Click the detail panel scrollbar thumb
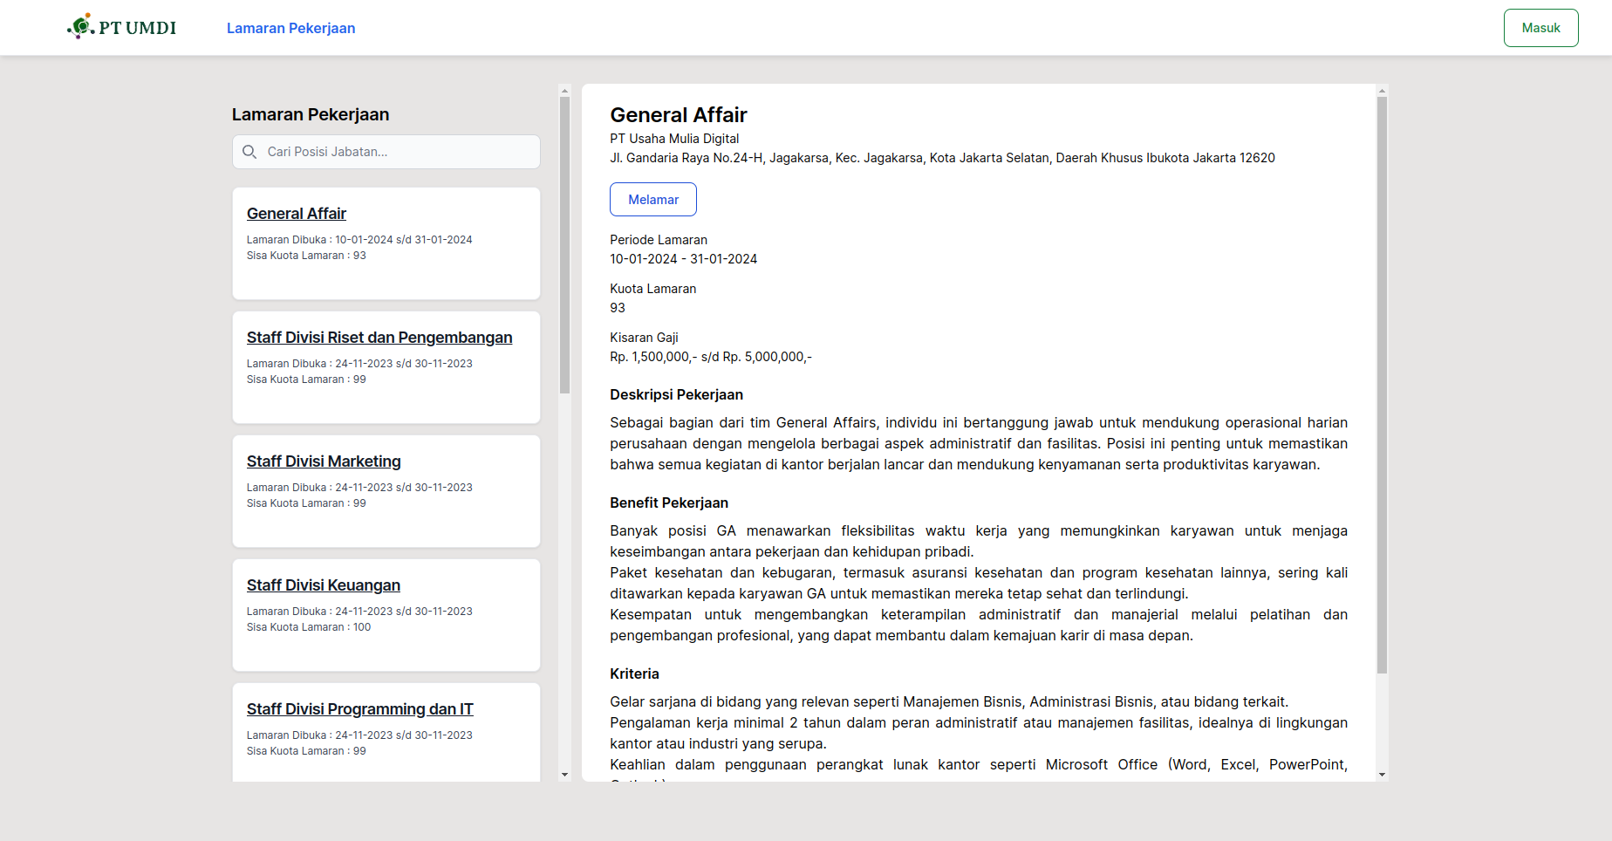This screenshot has height=841, width=1612. point(1382,384)
